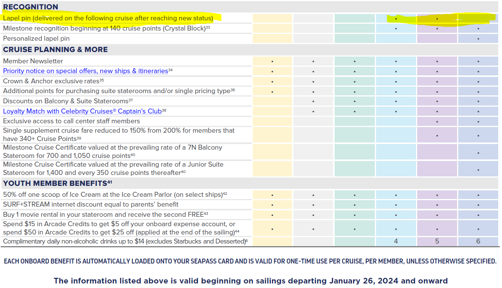The image size is (502, 288).
Task: Click the bullet in the Junior Suite certificate row
Action: [478, 170]
